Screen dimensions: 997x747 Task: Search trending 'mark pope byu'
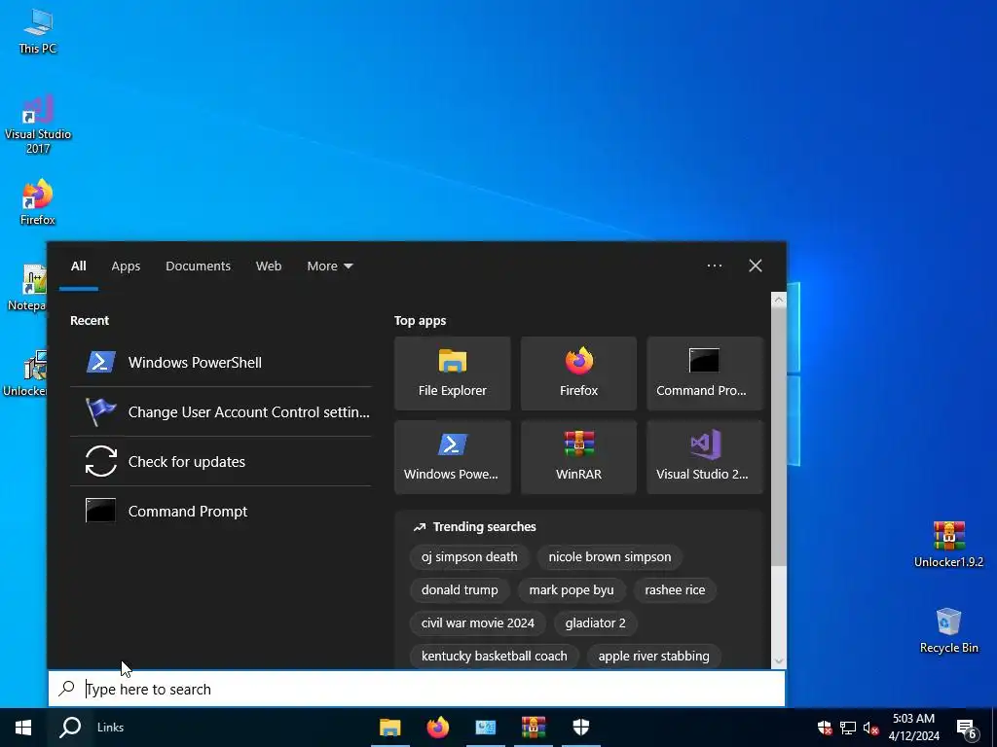point(572,590)
